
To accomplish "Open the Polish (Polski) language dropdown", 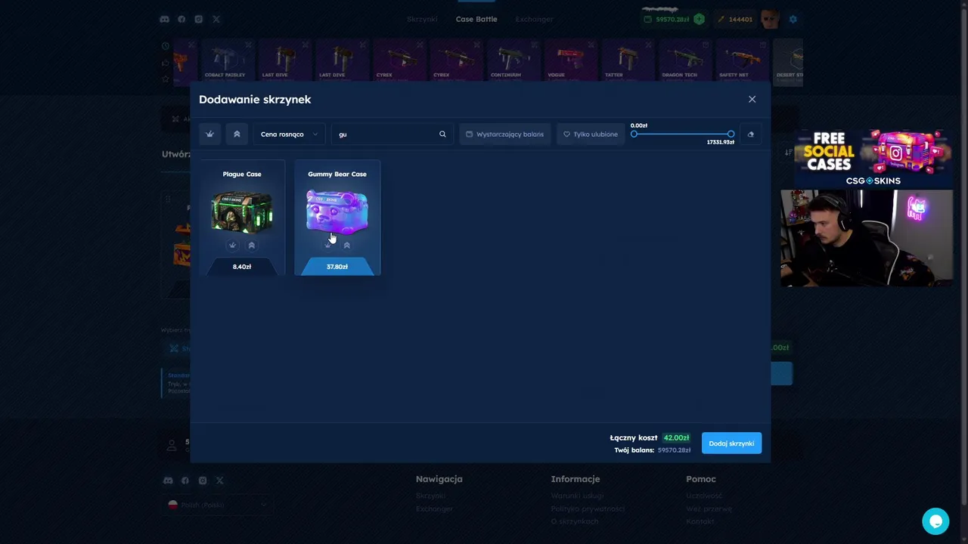I will [x=218, y=505].
